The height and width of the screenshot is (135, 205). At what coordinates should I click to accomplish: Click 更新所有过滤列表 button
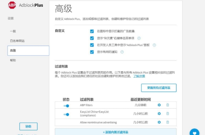pos(159,88)
